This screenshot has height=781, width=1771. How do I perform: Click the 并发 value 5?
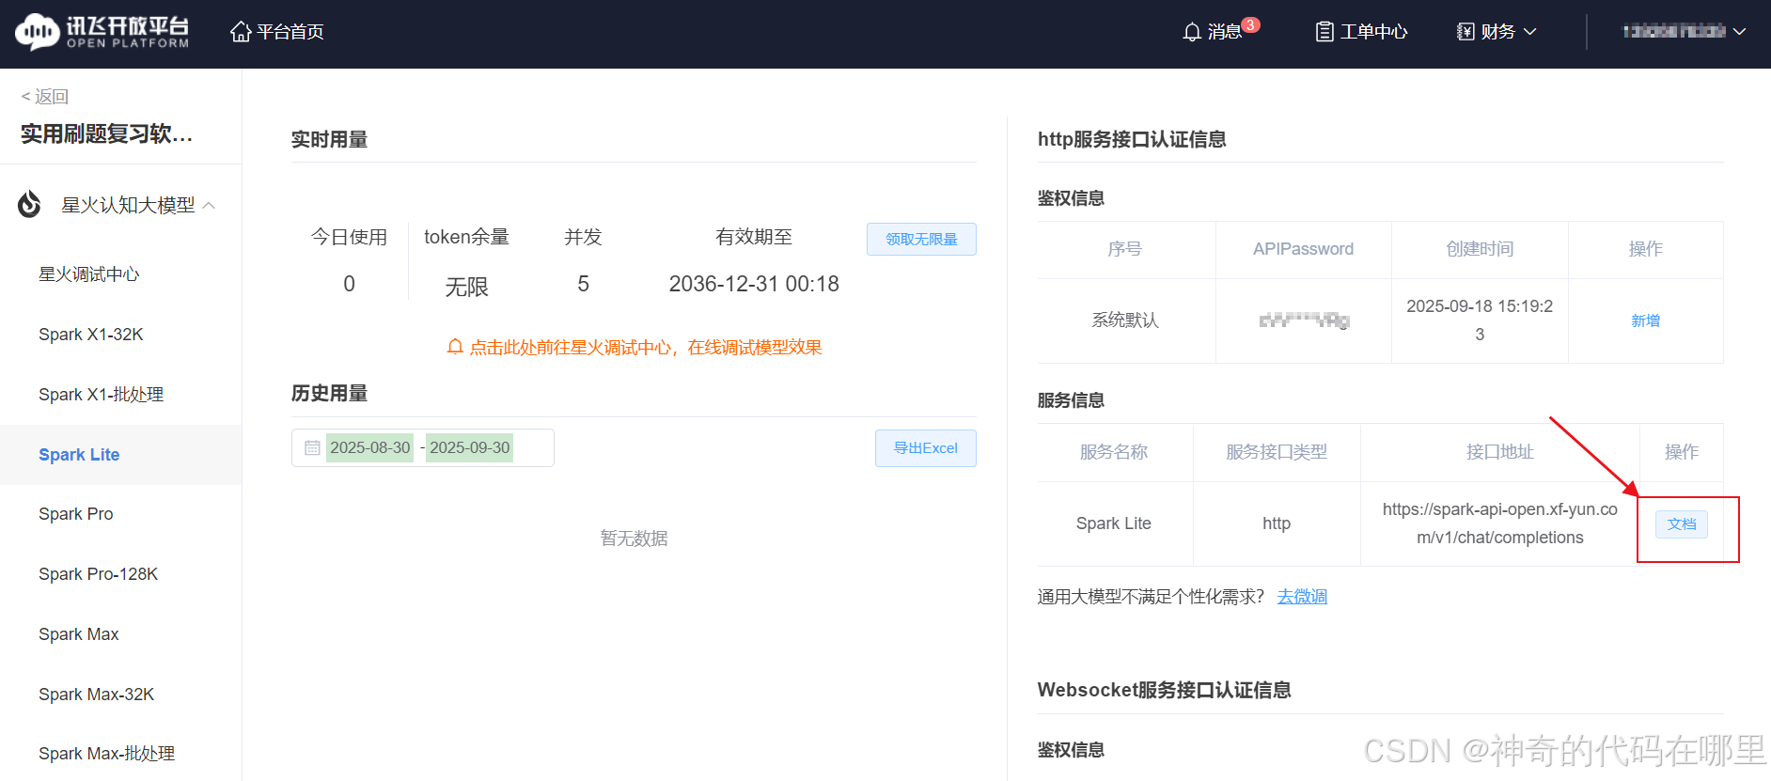tap(584, 284)
